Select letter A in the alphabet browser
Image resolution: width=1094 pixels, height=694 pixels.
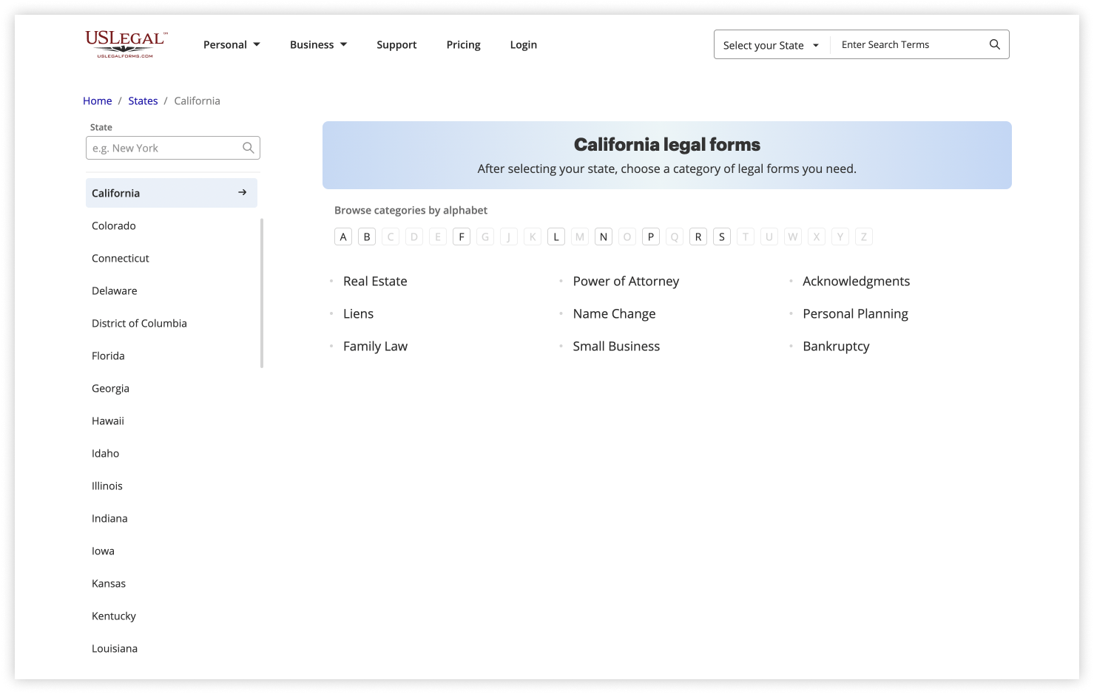(x=342, y=236)
